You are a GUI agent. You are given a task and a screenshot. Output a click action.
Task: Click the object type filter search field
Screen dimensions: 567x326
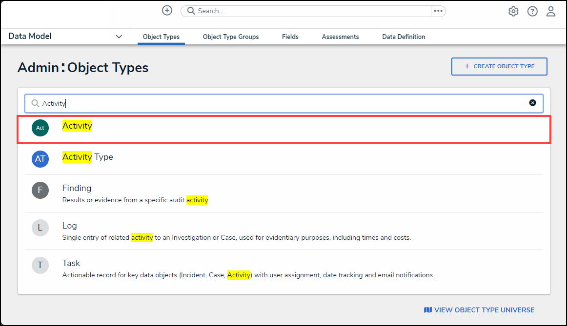283,103
